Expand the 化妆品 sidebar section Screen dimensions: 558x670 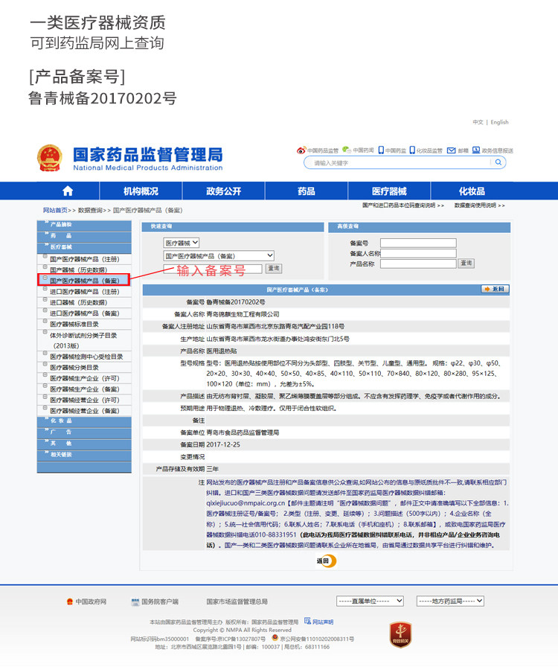click(x=84, y=421)
